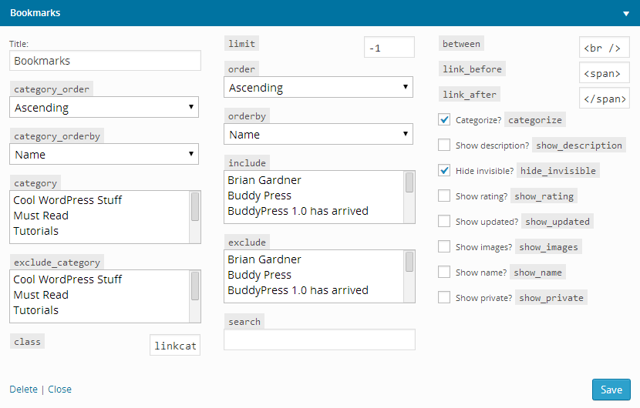
Task: Select Tutorials in exclude_category list
Action: [36, 310]
